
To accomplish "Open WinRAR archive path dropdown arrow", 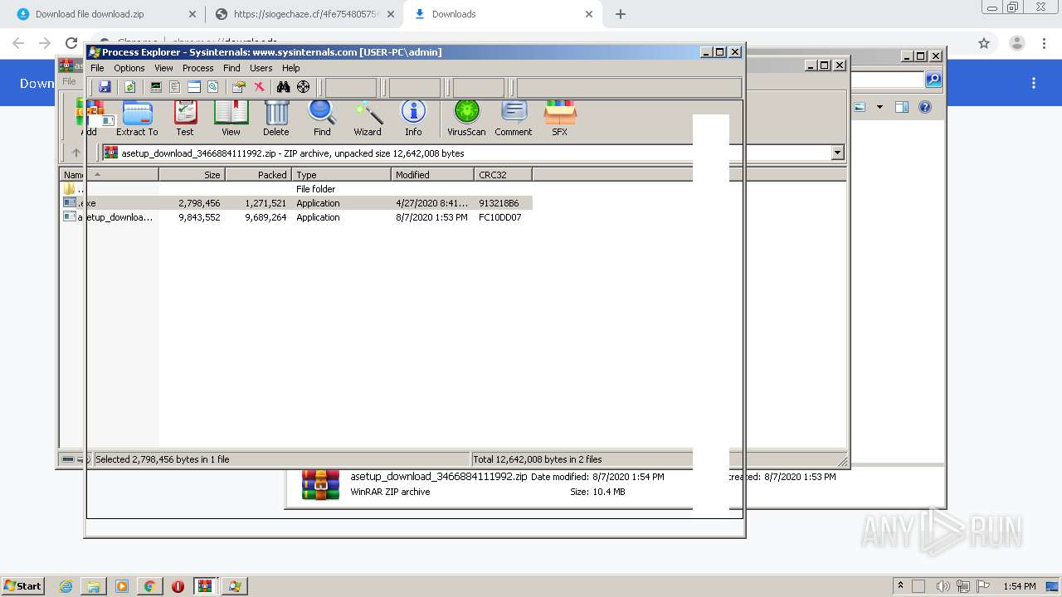I will 837,153.
